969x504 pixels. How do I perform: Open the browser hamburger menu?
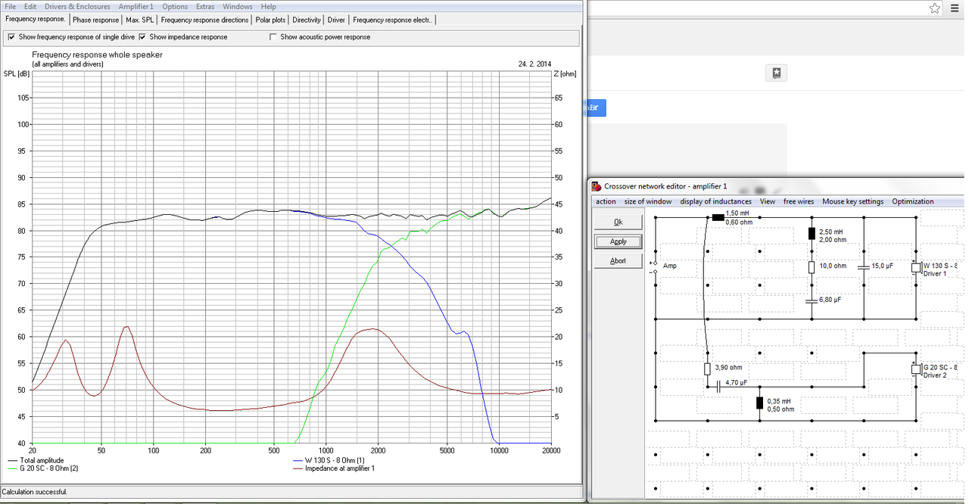(956, 8)
